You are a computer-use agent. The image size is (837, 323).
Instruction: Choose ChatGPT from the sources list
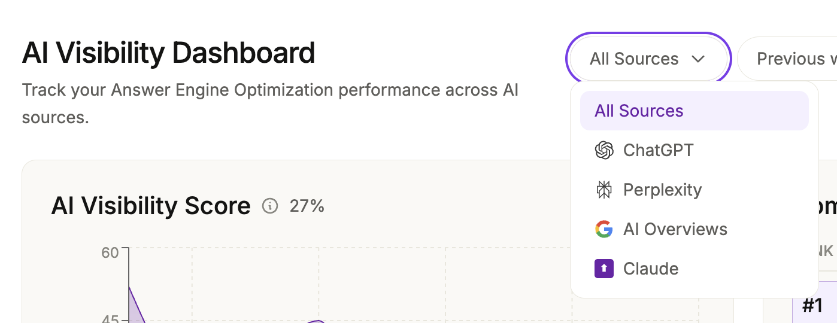click(x=658, y=150)
